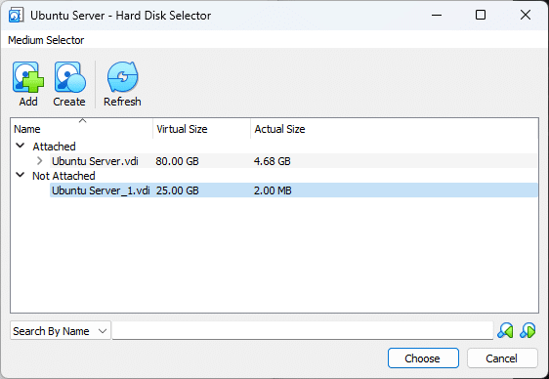Image resolution: width=549 pixels, height=379 pixels.
Task: Click the VirtualBox icon in the title bar
Action: coord(16,16)
